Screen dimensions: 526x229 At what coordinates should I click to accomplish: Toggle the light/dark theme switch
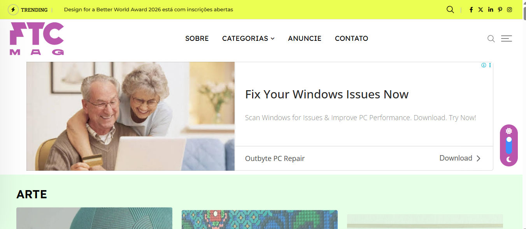coord(509,145)
